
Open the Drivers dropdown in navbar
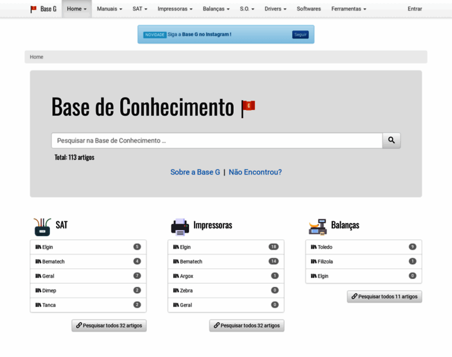(275, 9)
